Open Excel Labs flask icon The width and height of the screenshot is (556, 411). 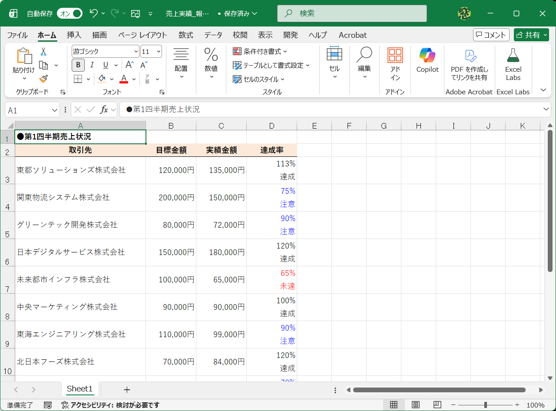pyautogui.click(x=513, y=65)
